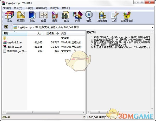Viewport: 156px width, 121px height.
Task: Open the 选项(N) menu
Action: pos(54,8)
